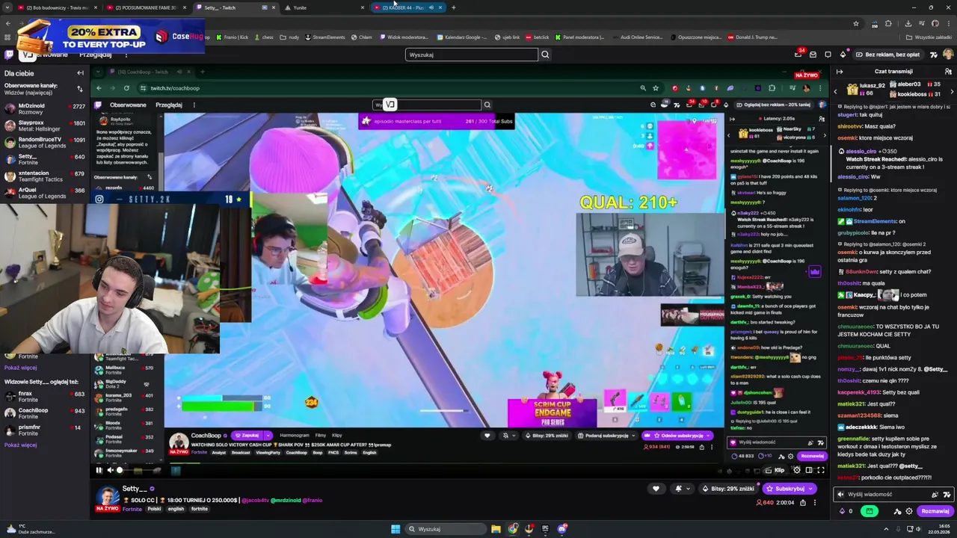
Task: Toggle theatre mode in the stream player
Action: point(808,470)
